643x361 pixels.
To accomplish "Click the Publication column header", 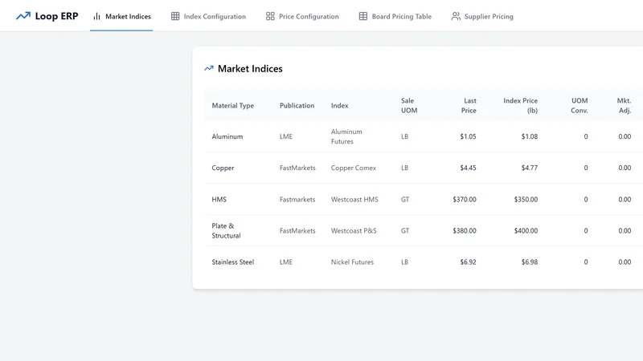I will (x=297, y=106).
